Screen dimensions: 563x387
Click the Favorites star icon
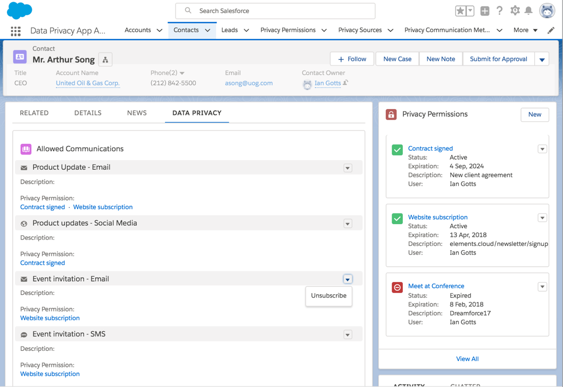coord(460,11)
